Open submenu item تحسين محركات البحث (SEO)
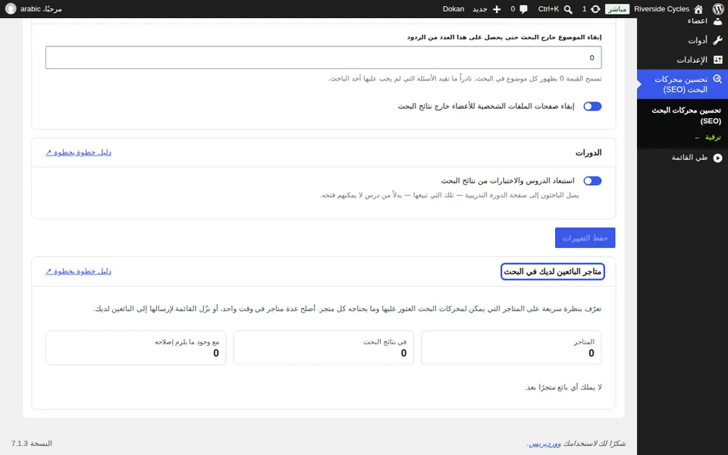Image resolution: width=728 pixels, height=455 pixels. pos(686,115)
